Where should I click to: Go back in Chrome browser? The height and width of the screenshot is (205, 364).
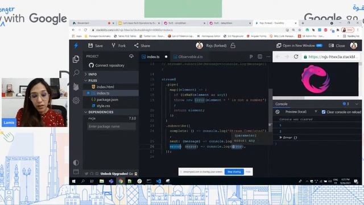click(73, 30)
